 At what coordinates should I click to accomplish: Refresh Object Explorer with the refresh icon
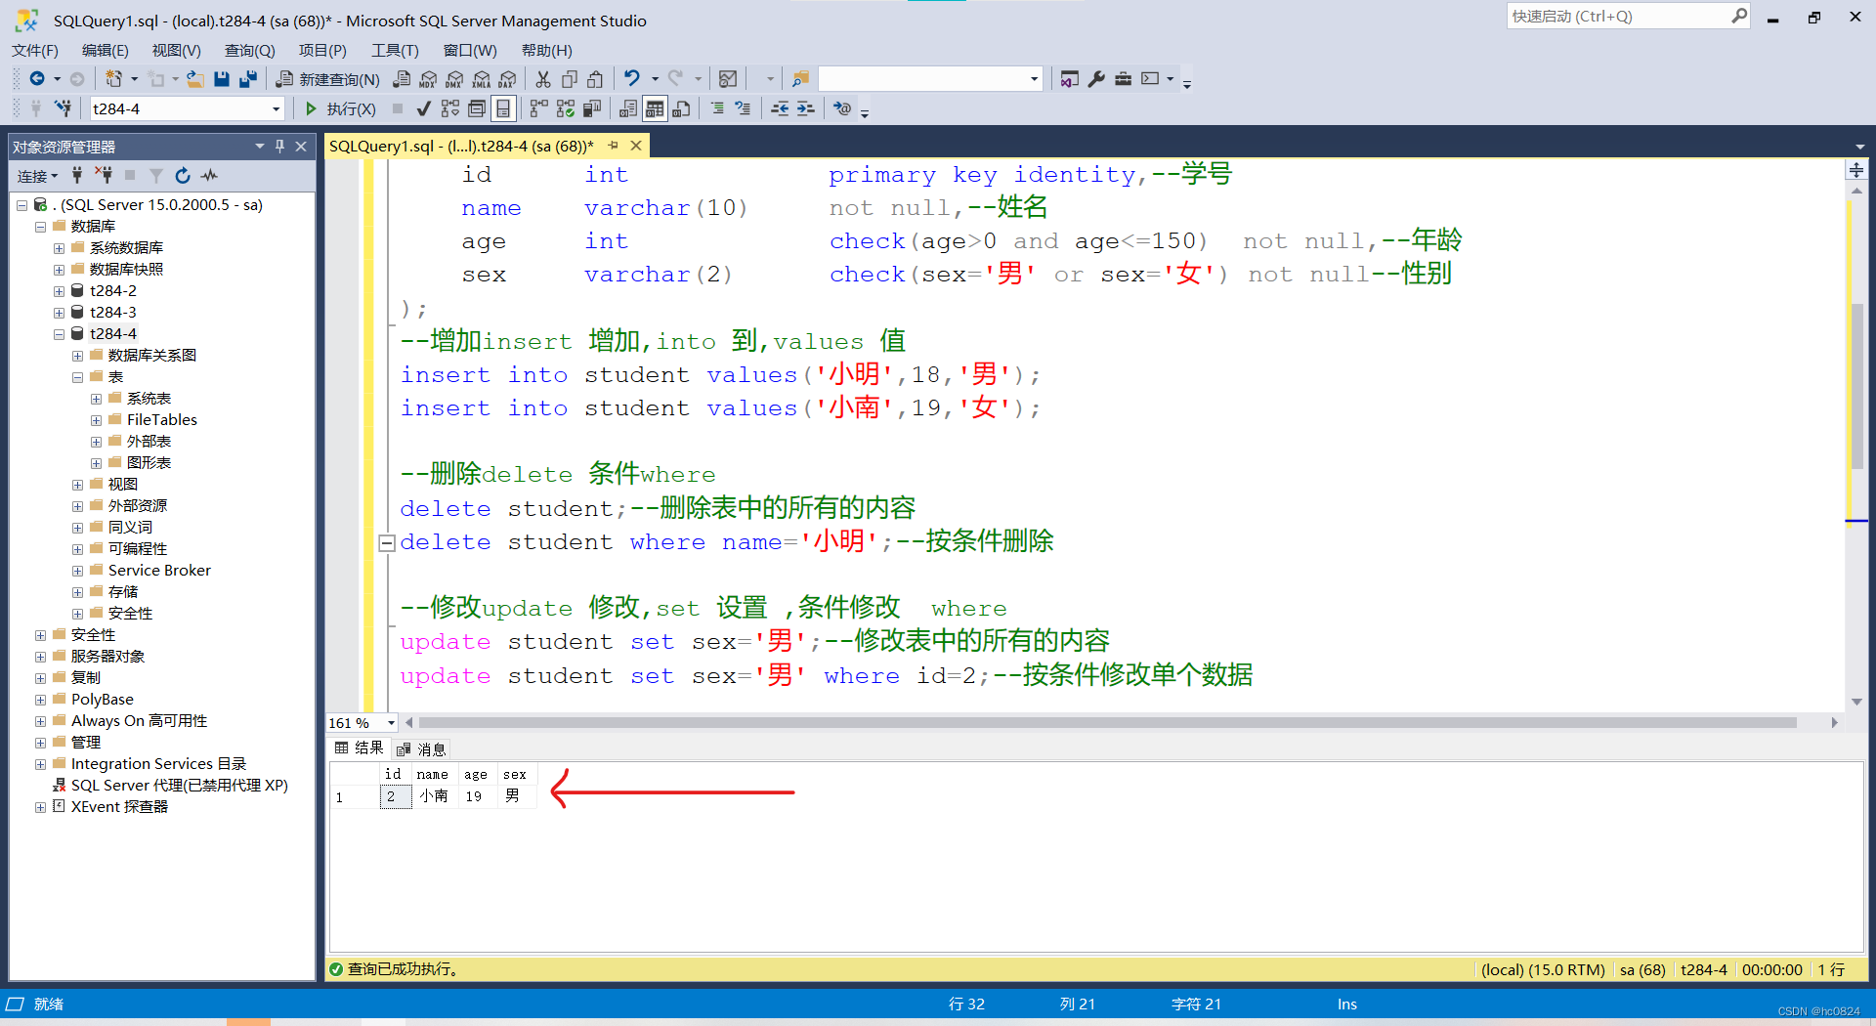pos(183,176)
